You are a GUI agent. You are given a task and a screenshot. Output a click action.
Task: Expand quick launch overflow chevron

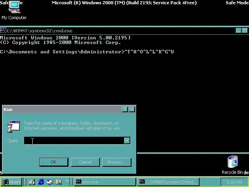point(67,181)
